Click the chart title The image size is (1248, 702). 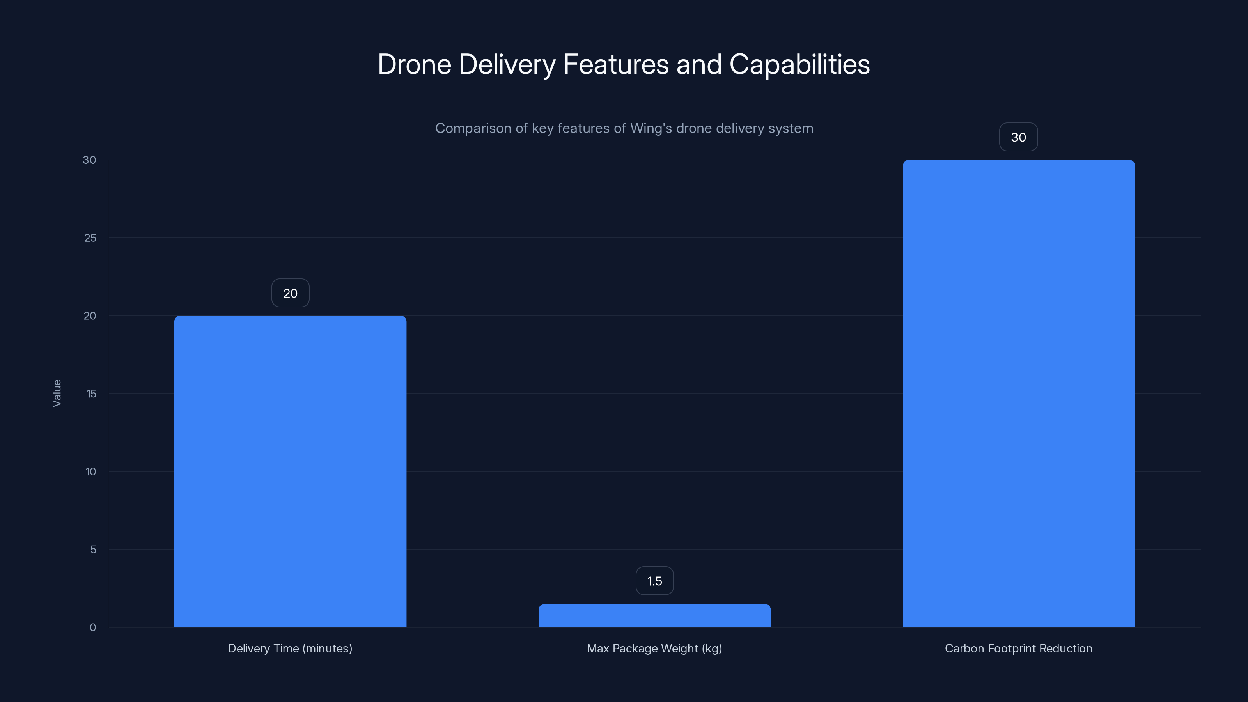(x=624, y=64)
